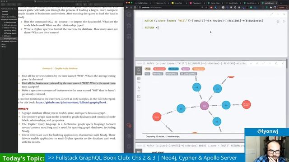Expand the graph result frame to fullscreen

point(264,63)
